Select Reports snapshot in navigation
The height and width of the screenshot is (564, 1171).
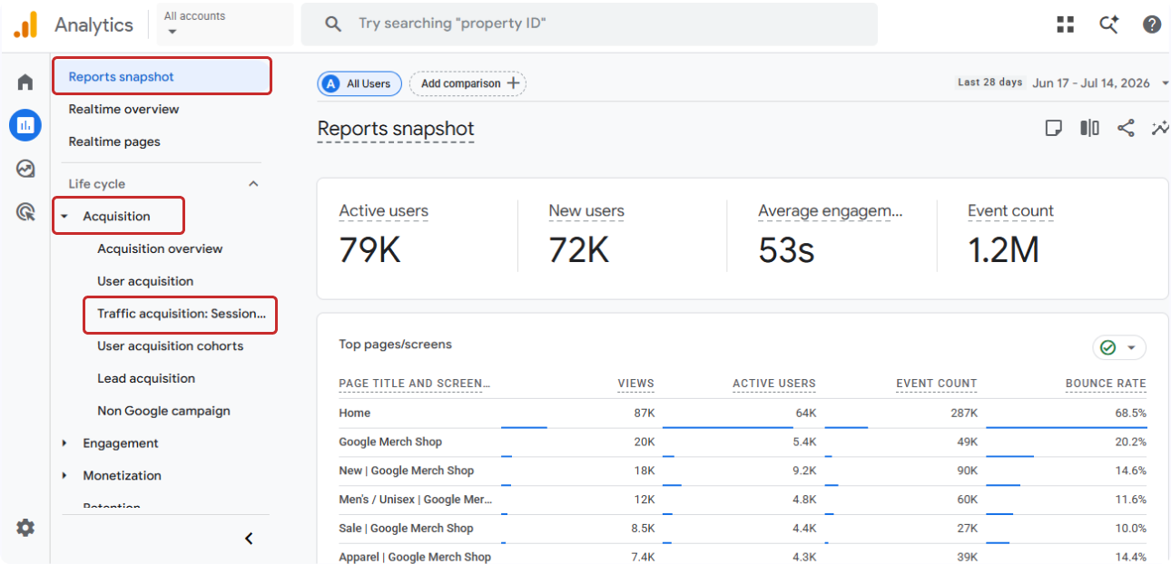pyautogui.click(x=162, y=76)
